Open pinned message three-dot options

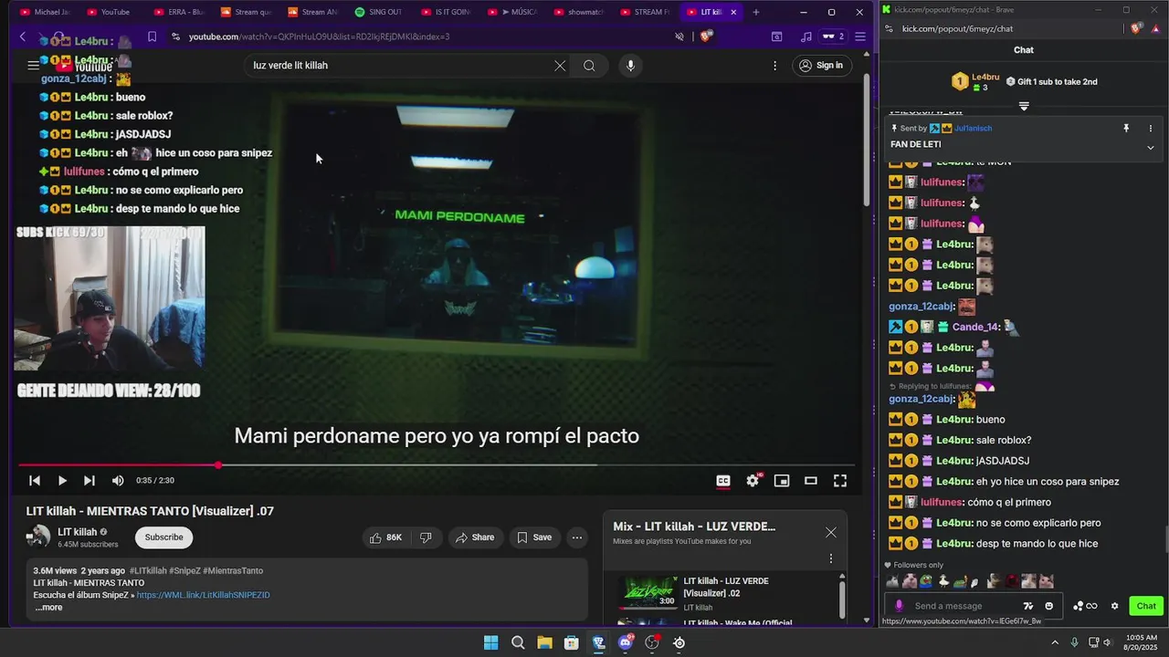(x=1151, y=129)
